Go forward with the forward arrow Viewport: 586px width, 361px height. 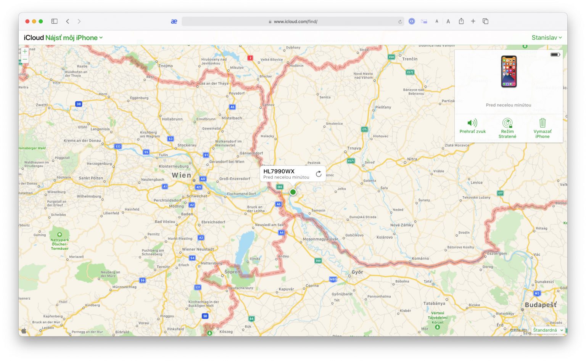click(79, 21)
